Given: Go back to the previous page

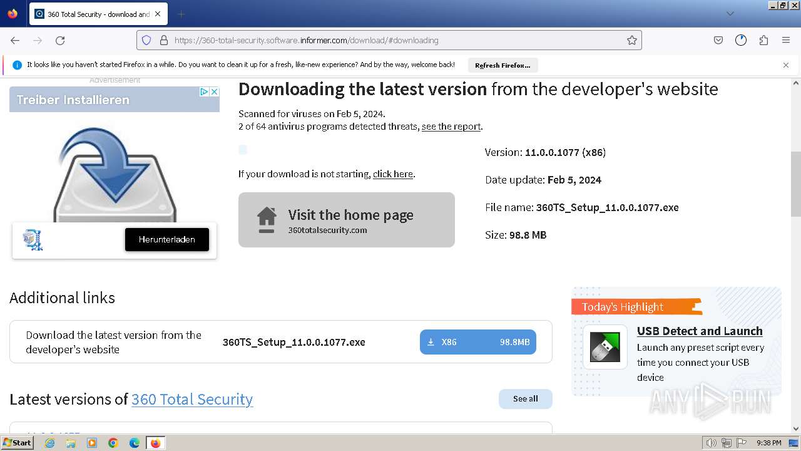Looking at the screenshot, I should click(15, 40).
